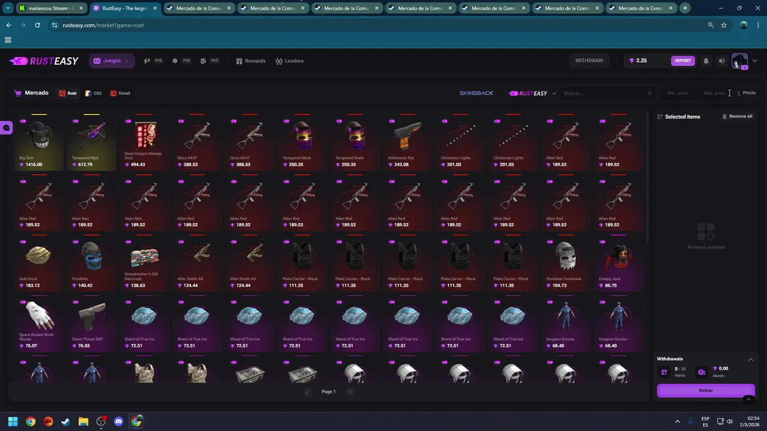Click the RustEasy logo
Image resolution: width=767 pixels, height=431 pixels.
coord(44,61)
